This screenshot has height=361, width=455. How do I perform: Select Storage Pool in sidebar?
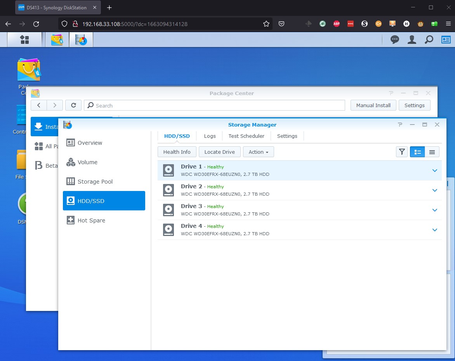(x=95, y=182)
